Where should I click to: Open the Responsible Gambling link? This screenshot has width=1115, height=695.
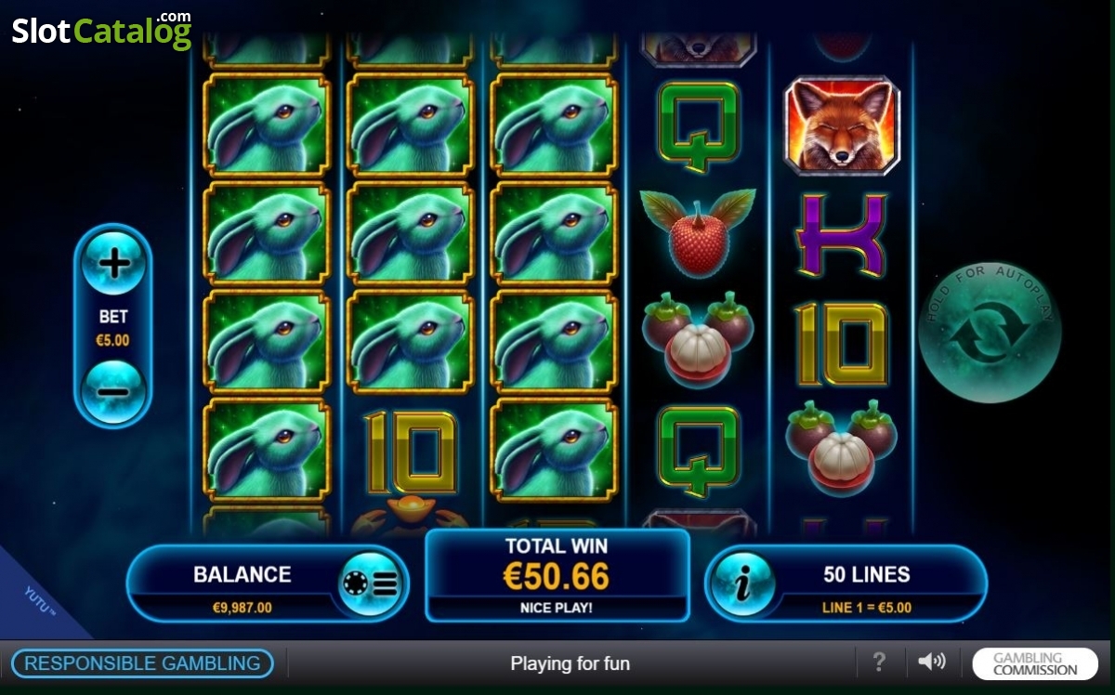coord(142,663)
